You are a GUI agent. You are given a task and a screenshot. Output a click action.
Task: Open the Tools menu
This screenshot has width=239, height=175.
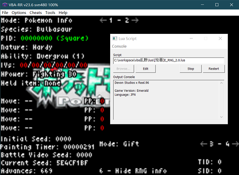coord(50,13)
